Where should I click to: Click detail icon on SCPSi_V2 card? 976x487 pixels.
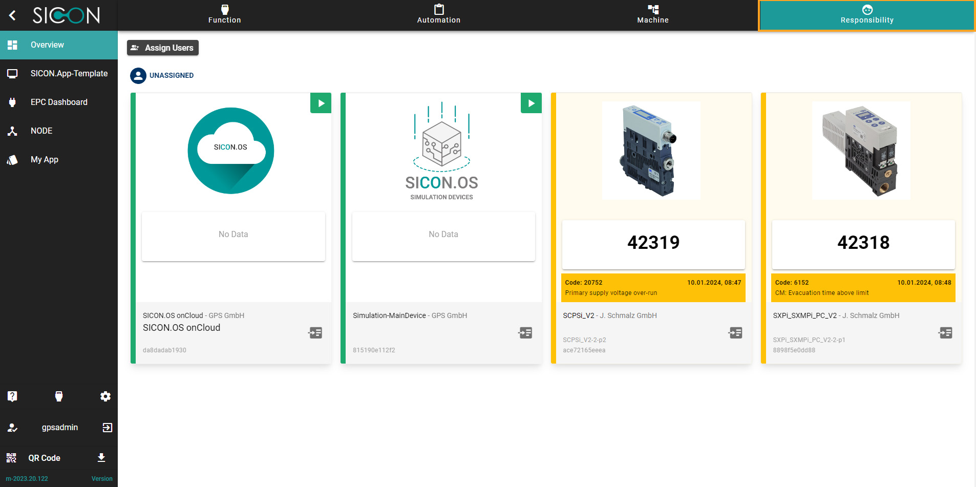735,333
